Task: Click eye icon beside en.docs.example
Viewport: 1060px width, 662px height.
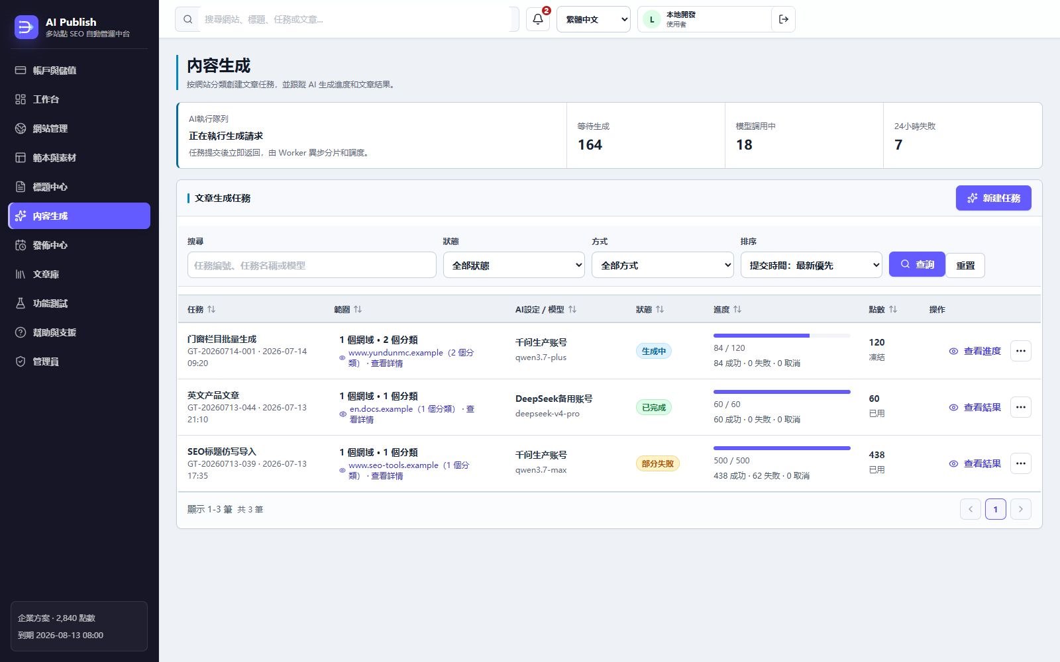Action: pos(343,414)
